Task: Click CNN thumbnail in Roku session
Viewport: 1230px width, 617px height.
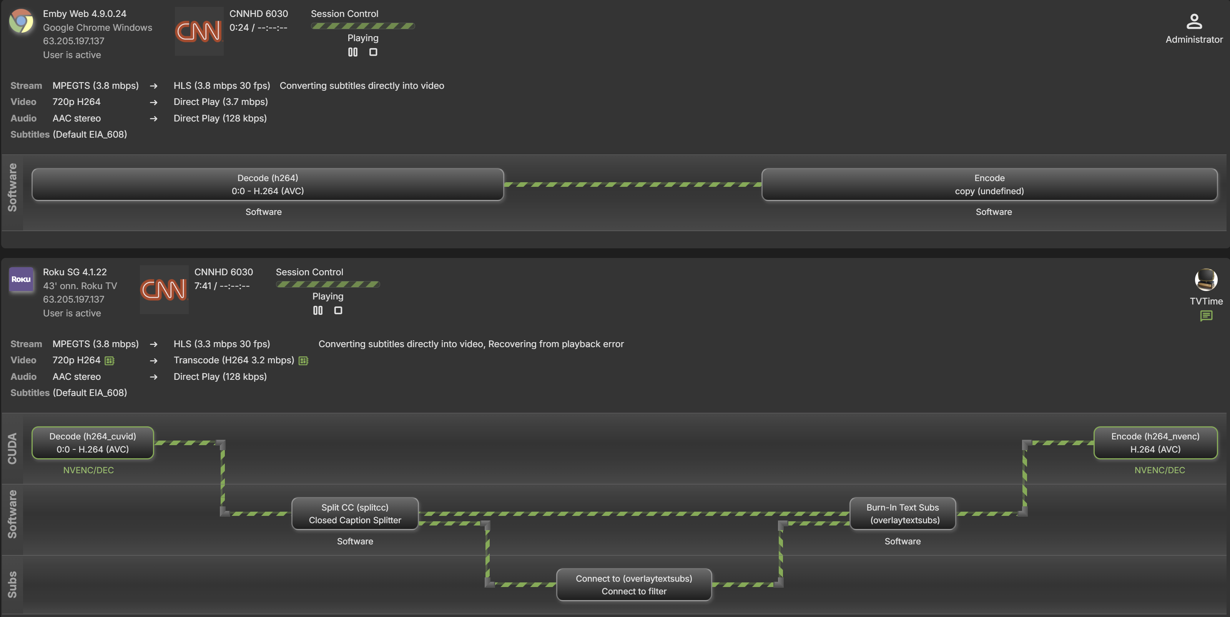Action: point(164,289)
